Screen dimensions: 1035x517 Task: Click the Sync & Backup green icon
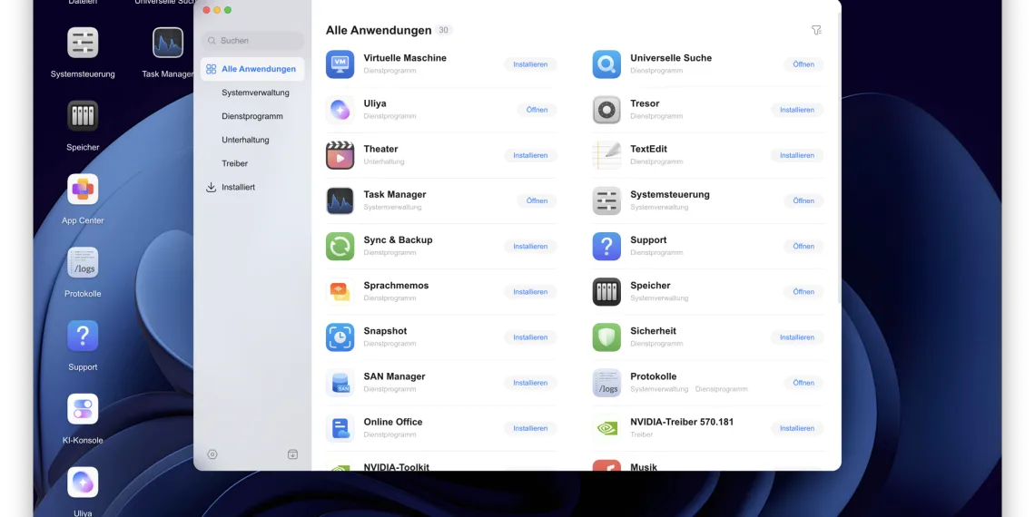340,246
